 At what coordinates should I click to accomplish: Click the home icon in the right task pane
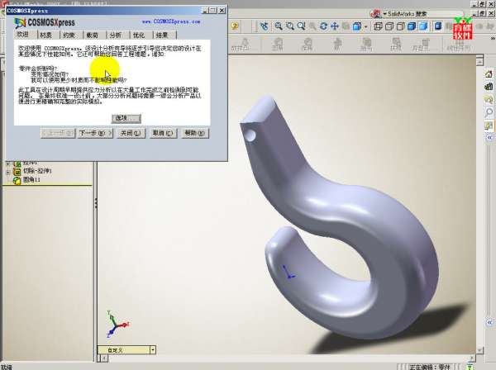coord(489,75)
